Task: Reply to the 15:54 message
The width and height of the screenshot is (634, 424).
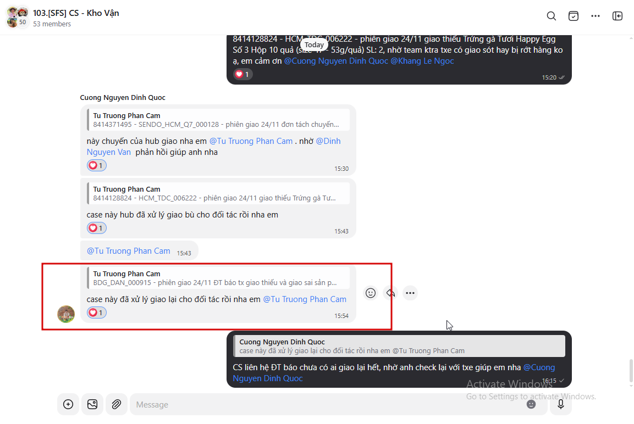Action: point(390,293)
